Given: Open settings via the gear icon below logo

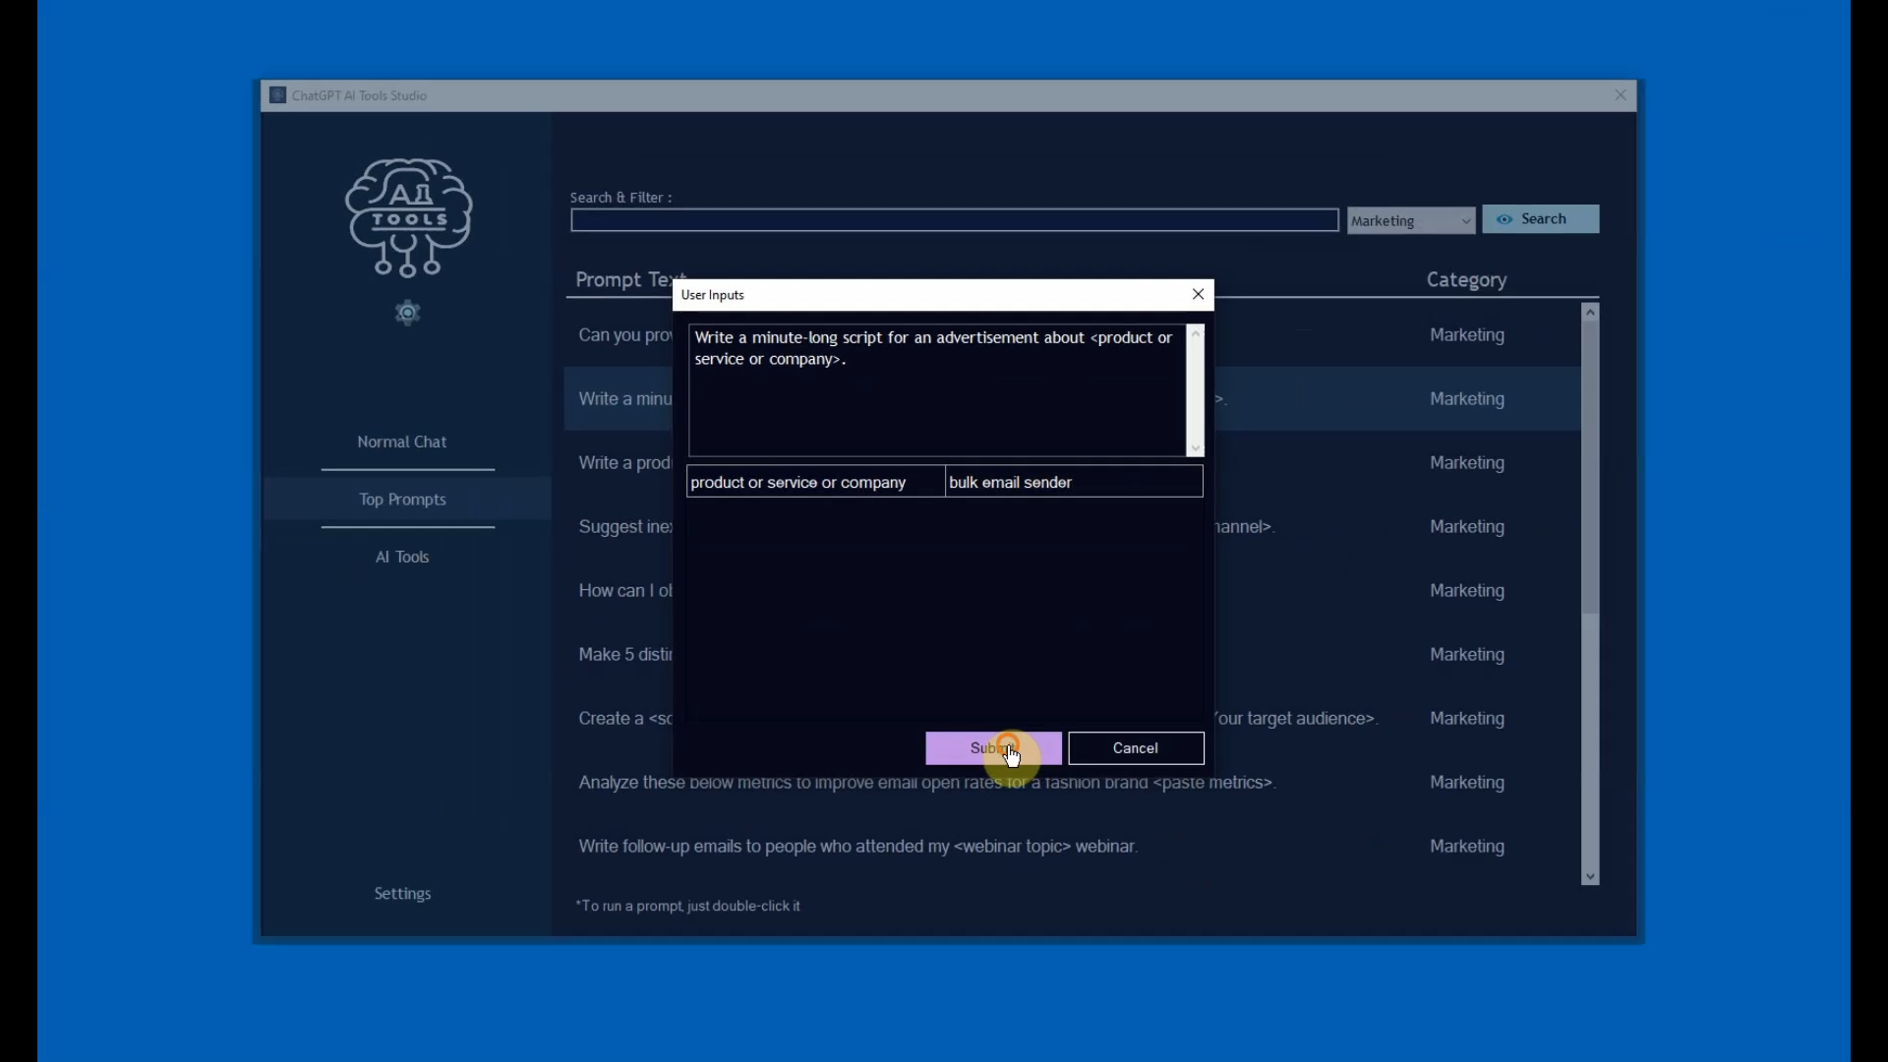Looking at the screenshot, I should [408, 313].
